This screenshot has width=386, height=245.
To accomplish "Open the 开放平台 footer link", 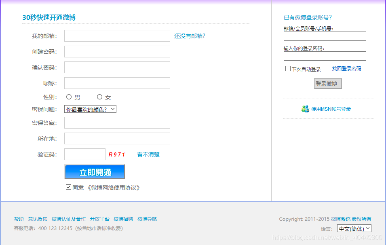I will [x=99, y=219].
